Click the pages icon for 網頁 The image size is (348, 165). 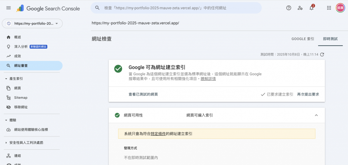[8, 88]
